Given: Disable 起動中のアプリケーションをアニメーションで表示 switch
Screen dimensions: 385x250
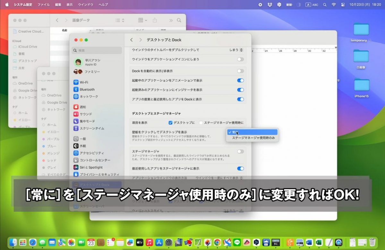Looking at the screenshot, I should point(240,80).
